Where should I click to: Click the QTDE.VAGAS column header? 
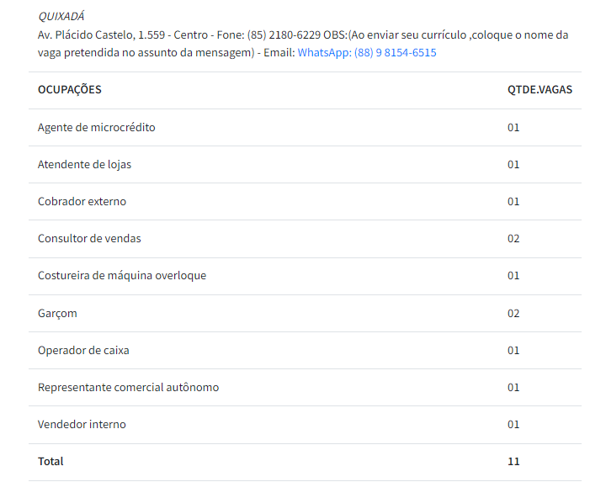coord(540,90)
